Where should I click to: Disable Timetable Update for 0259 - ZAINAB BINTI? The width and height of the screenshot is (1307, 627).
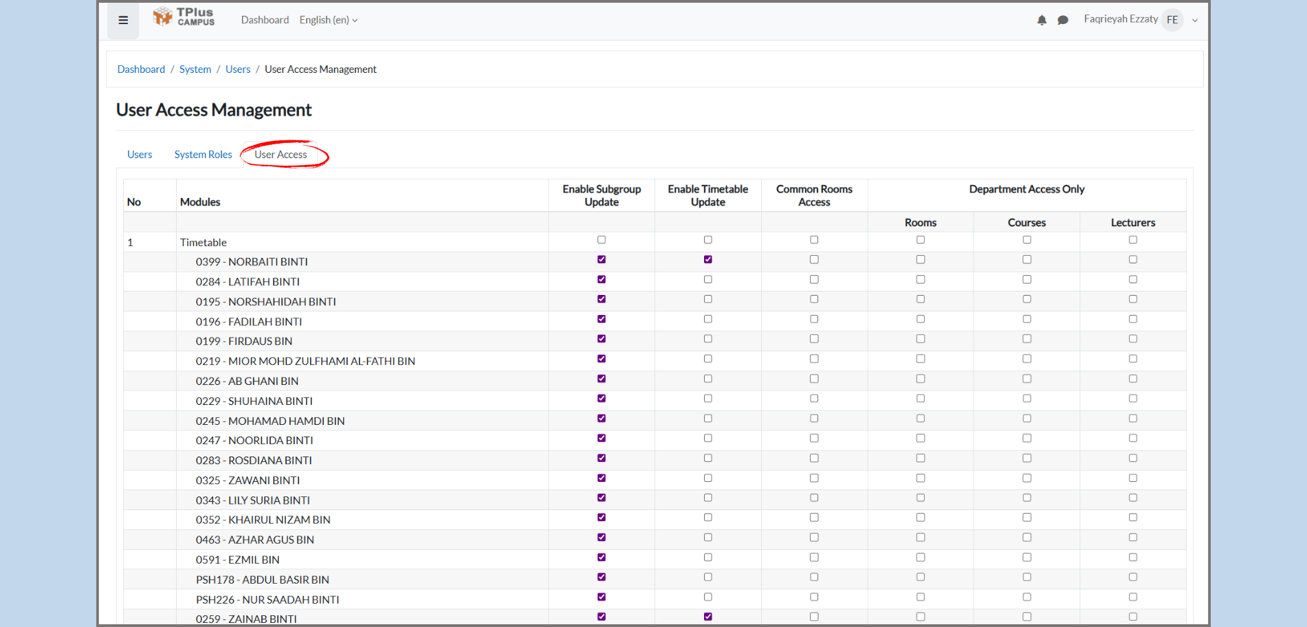click(x=708, y=617)
